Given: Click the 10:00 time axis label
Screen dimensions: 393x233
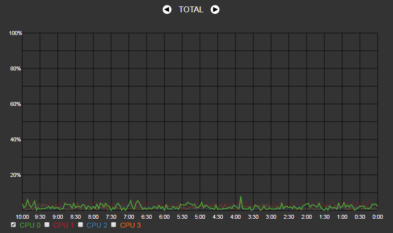Looking at the screenshot, I should [22, 217].
